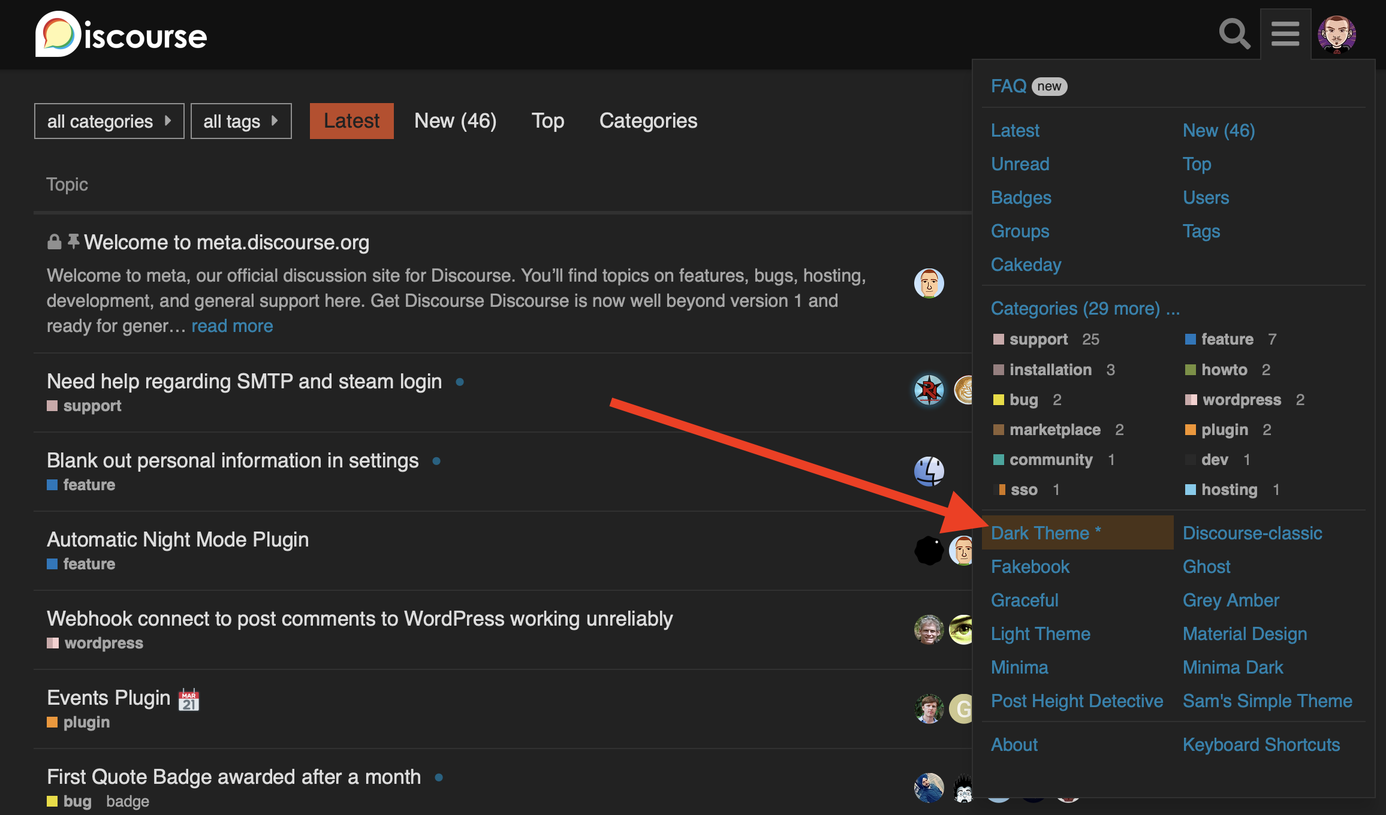This screenshot has width=1386, height=815.
Task: Click badge tag on First Quote topic
Action: (128, 801)
